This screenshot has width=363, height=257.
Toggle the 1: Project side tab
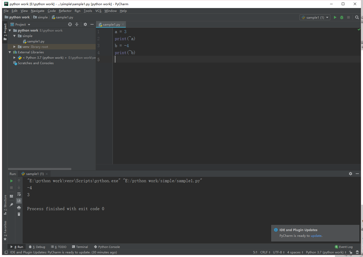(5, 32)
